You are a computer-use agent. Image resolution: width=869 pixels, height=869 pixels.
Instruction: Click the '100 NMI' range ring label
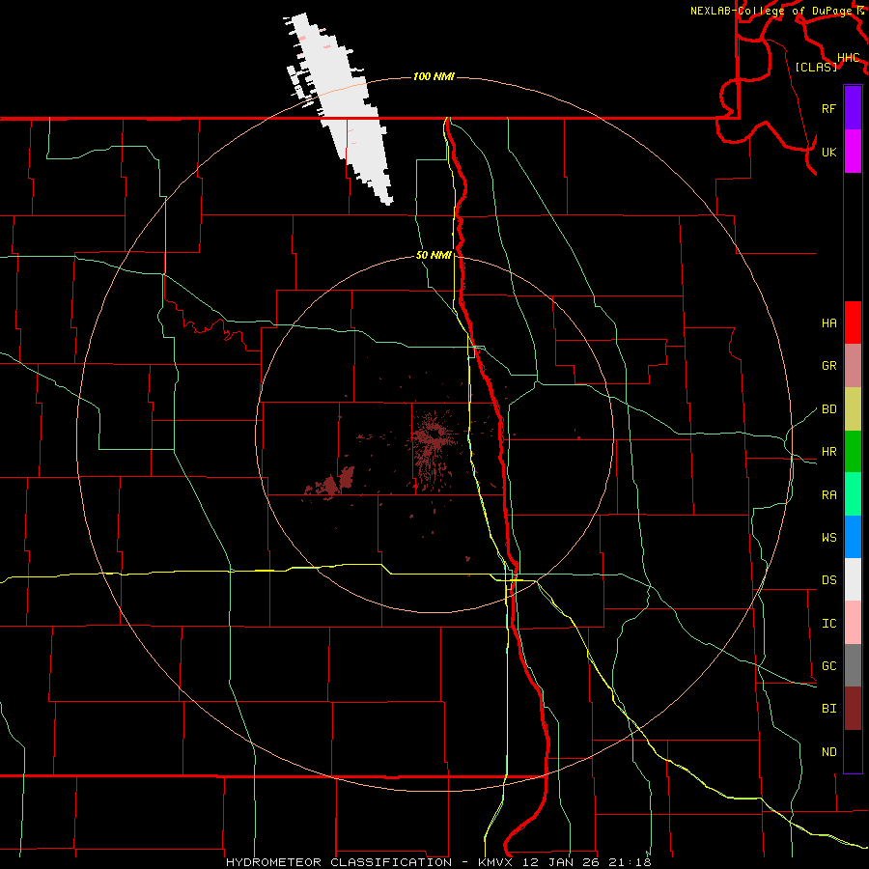tap(434, 76)
